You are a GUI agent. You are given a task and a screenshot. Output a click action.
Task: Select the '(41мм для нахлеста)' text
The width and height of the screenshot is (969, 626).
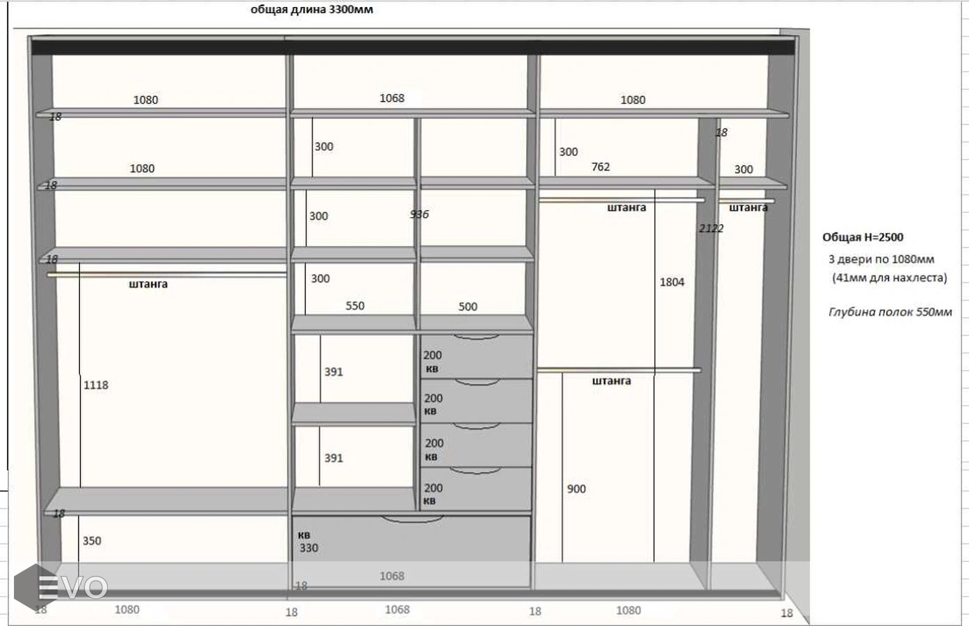pos(889,278)
